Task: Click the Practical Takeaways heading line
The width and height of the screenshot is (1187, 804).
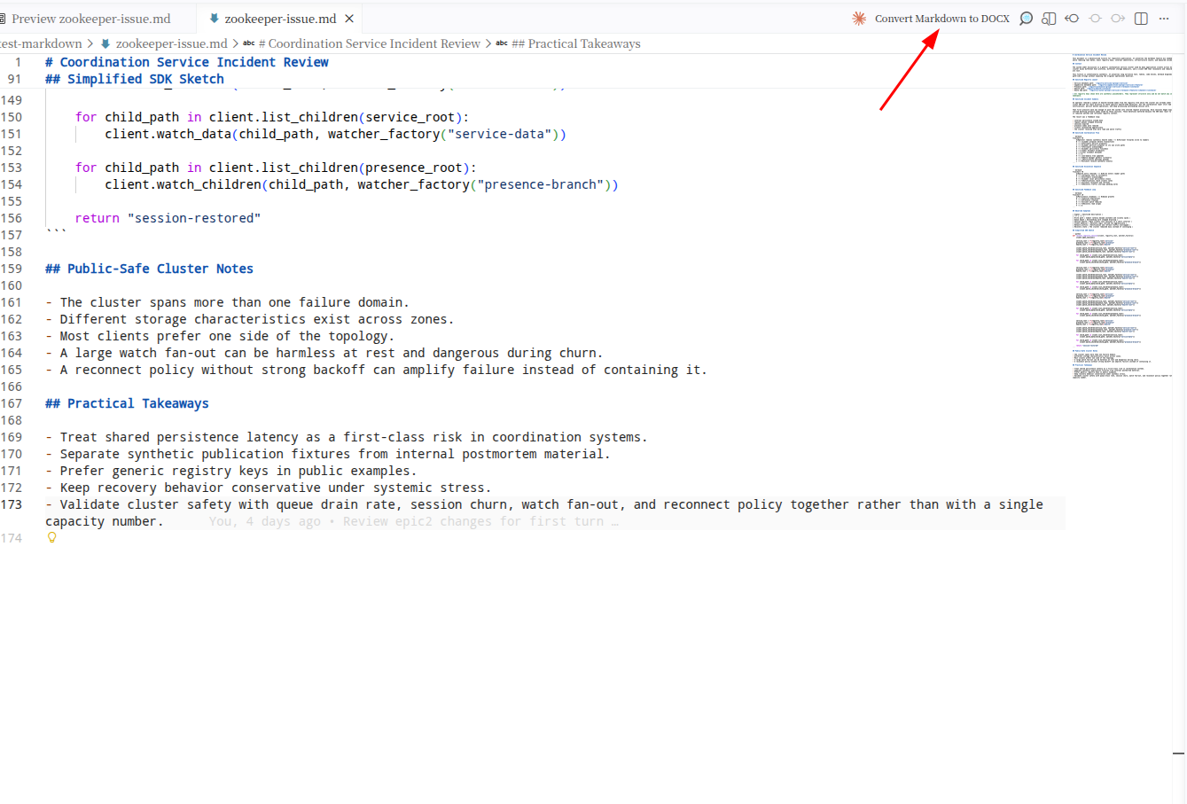Action: [127, 403]
